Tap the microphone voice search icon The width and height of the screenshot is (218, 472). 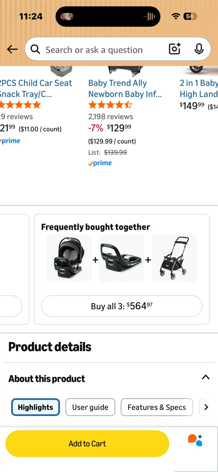[x=199, y=49]
